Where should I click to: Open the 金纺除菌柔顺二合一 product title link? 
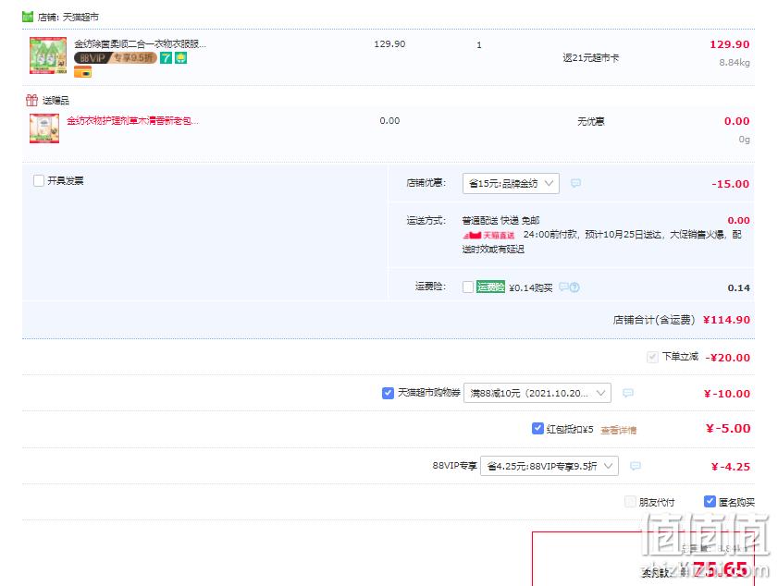(140, 44)
